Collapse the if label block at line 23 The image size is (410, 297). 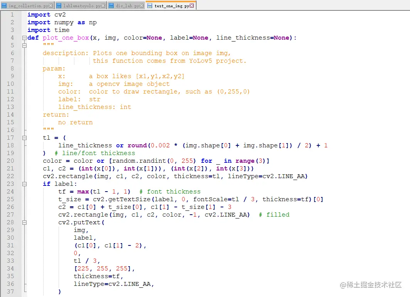coord(24,184)
